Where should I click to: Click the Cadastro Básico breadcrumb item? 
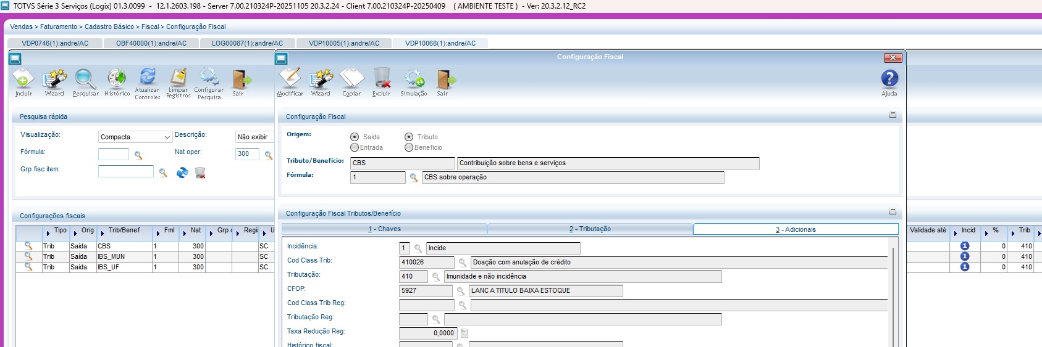[109, 27]
